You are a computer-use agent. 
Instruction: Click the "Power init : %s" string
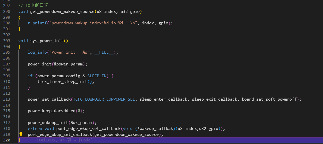point(69,52)
